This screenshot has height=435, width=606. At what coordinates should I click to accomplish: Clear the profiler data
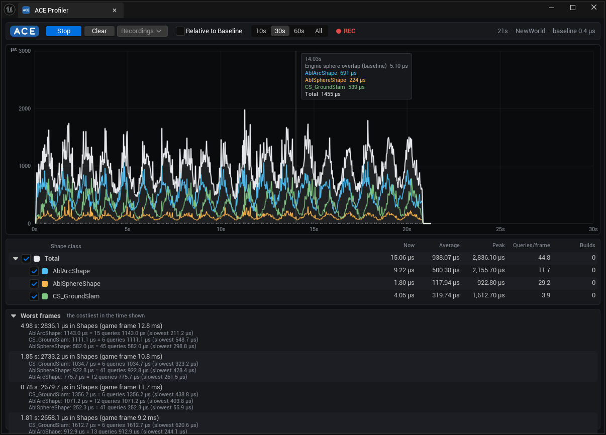[99, 31]
